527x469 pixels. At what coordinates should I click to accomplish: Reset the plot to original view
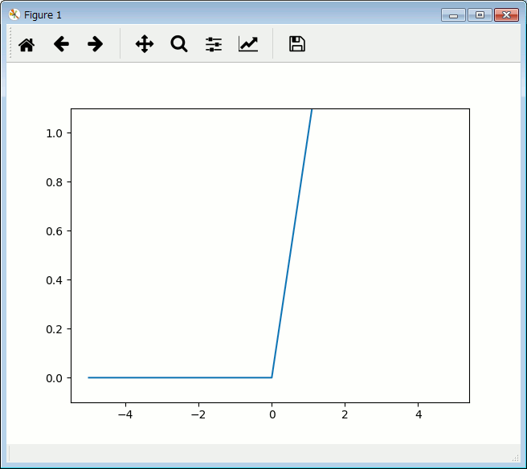pyautogui.click(x=27, y=44)
